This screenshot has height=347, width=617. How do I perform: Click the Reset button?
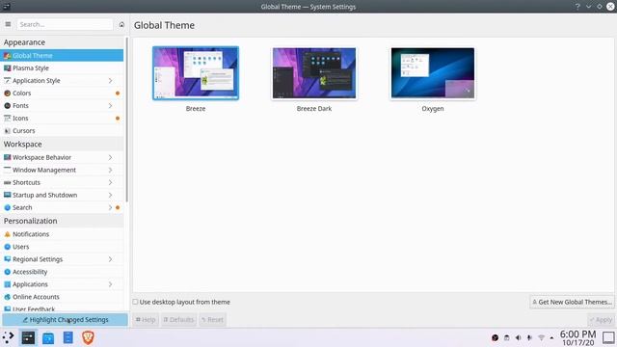212,320
